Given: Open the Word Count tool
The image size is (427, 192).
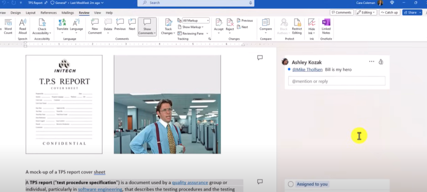Looking at the screenshot, I should coord(8,27).
